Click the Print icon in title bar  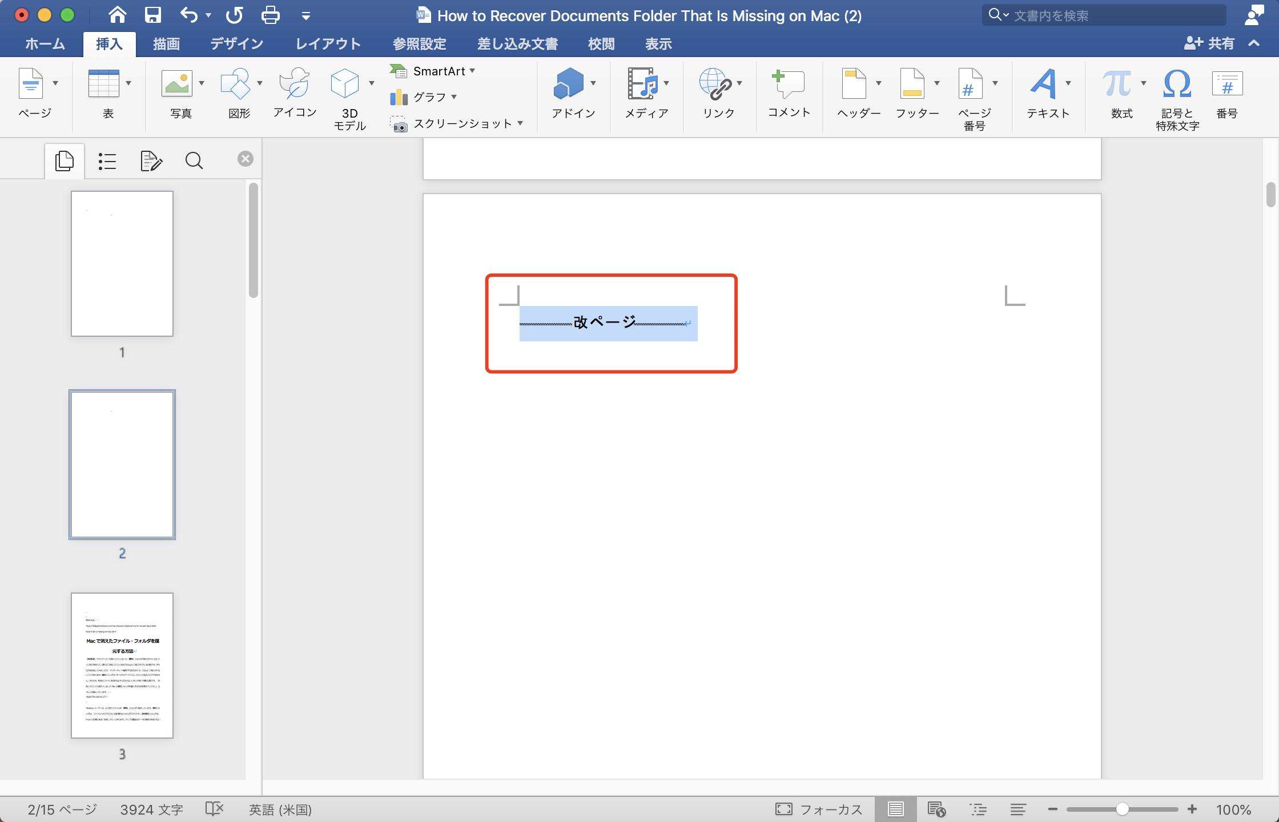click(270, 15)
